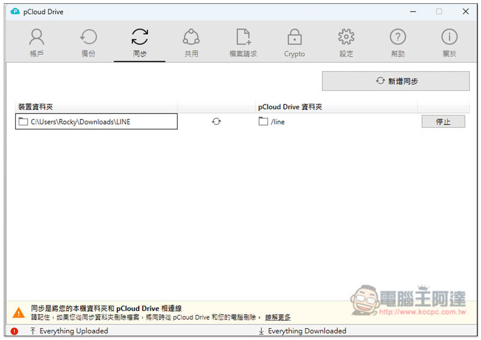Click the sync arrows icon in the LINE row
This screenshot has width=481, height=340.
tap(216, 121)
